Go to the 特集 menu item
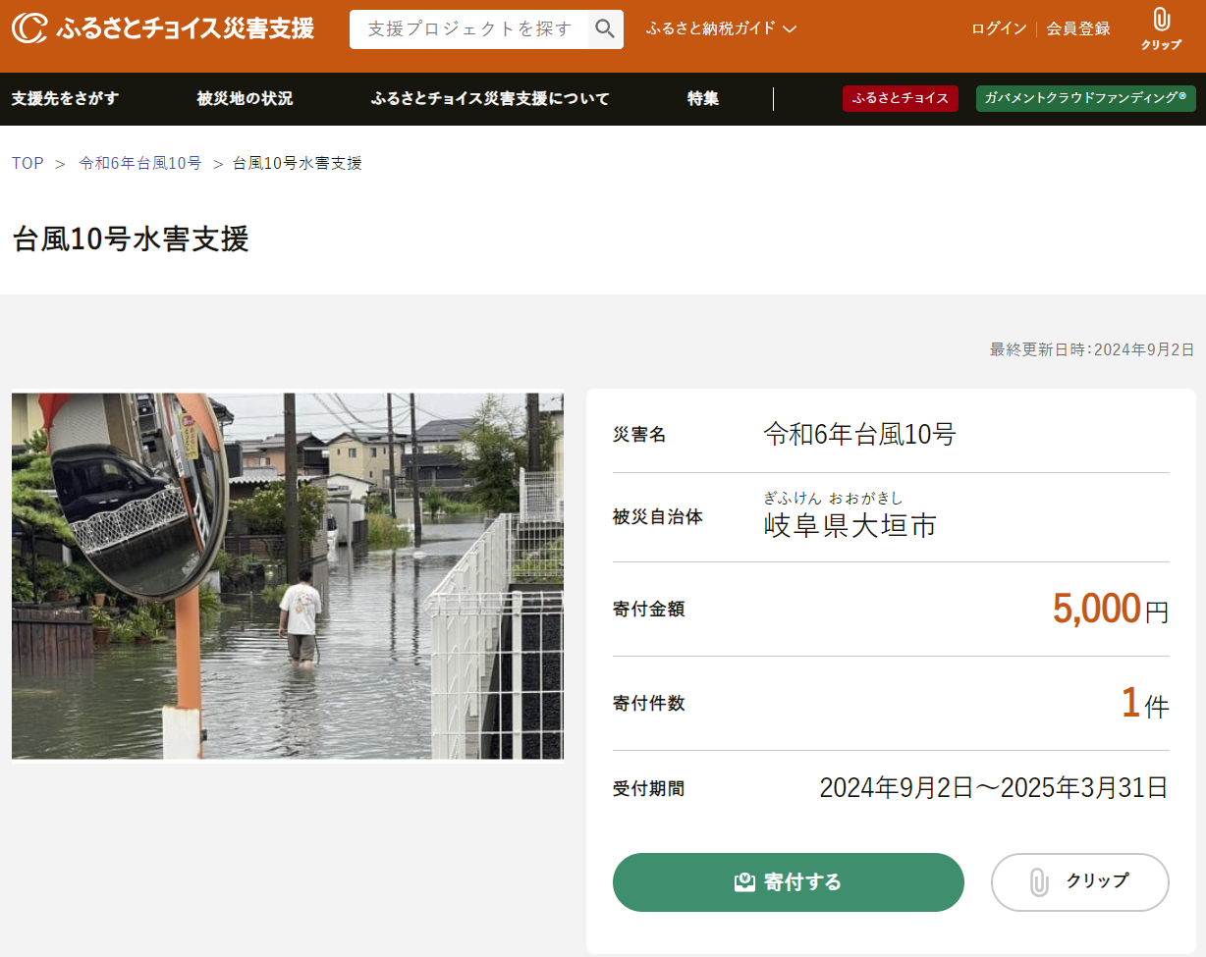The height and width of the screenshot is (957, 1206). click(x=702, y=98)
